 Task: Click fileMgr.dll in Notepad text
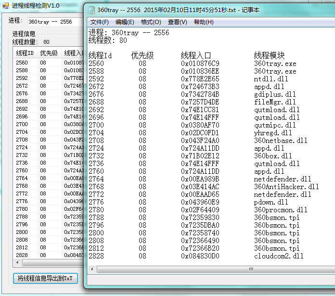[x=275, y=102]
